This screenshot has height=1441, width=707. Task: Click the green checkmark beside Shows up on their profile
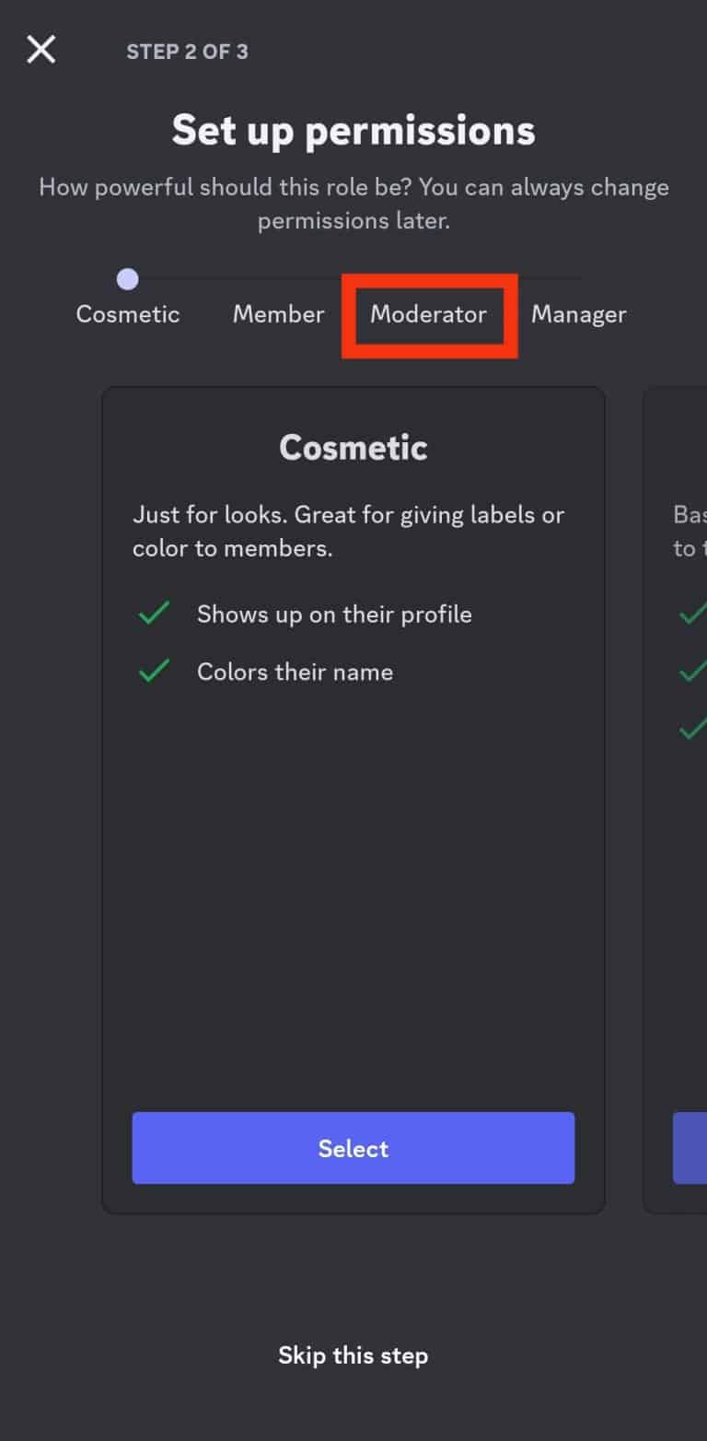coord(155,613)
